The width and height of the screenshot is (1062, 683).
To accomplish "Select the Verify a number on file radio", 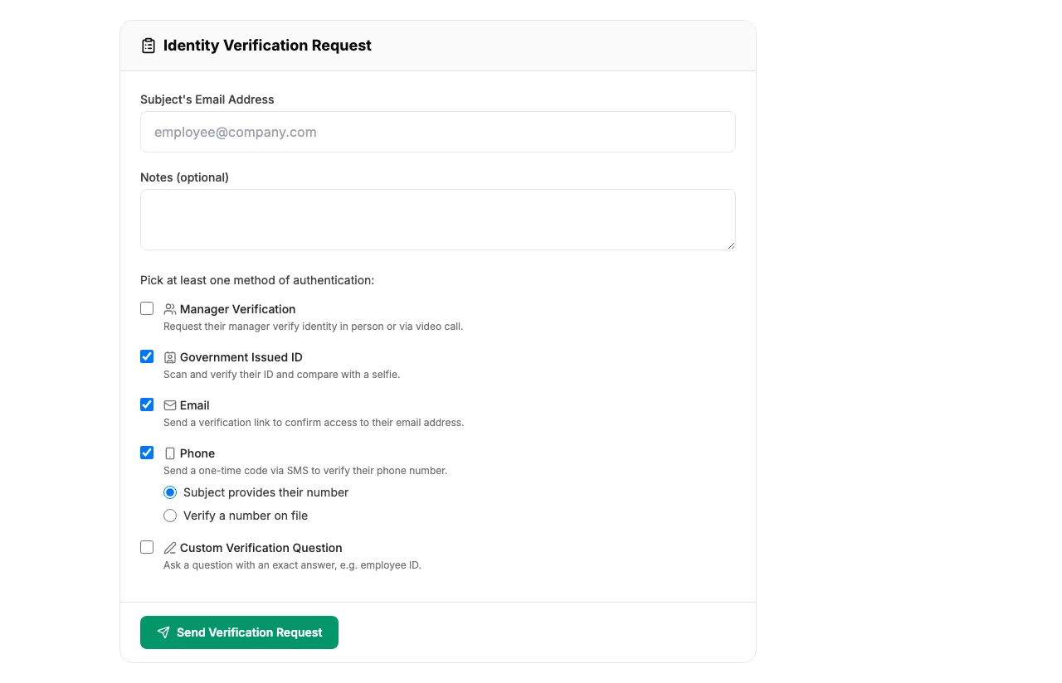I will pos(170,516).
